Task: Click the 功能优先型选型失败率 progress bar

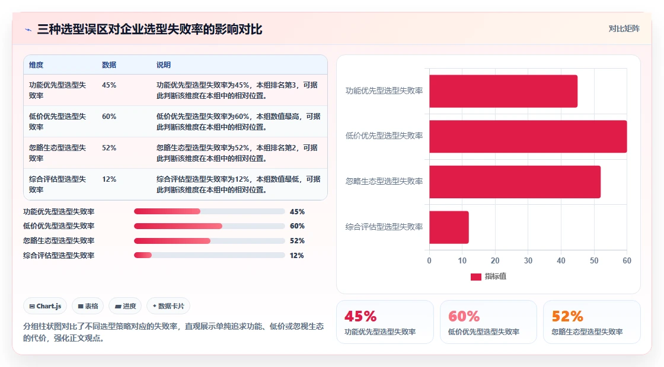Action: click(x=209, y=211)
